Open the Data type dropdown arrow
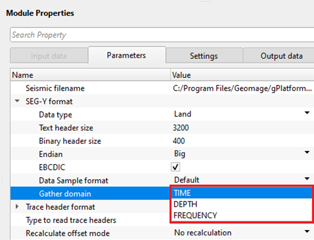This screenshot has width=314, height=240. tap(307, 113)
